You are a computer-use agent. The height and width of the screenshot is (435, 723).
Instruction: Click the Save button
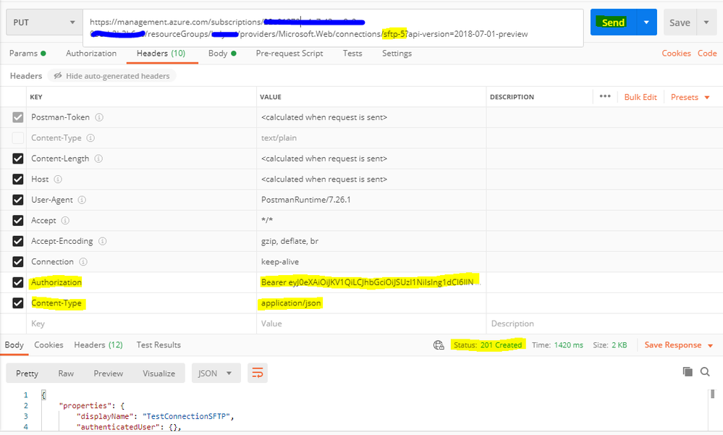(x=680, y=22)
